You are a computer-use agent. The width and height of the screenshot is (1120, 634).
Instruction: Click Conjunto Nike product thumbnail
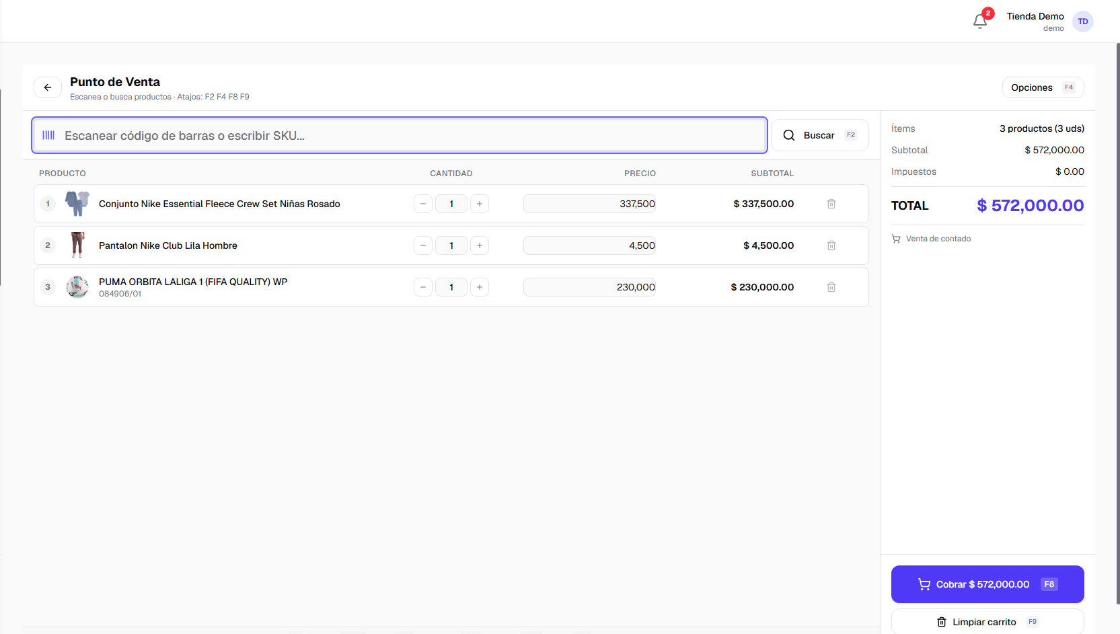(x=77, y=204)
